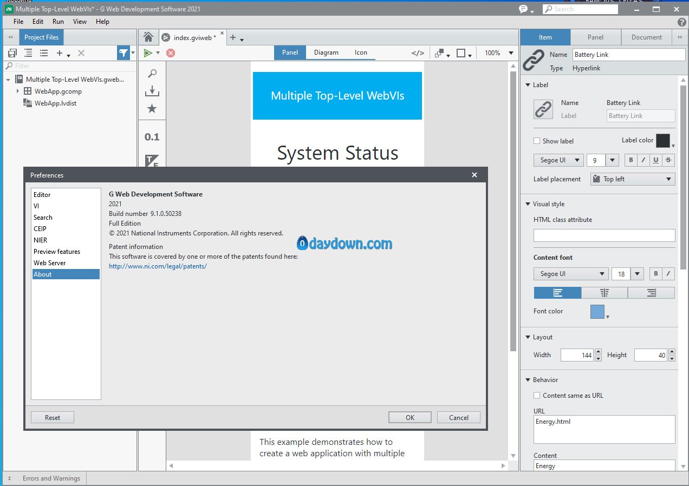Open the Edit menu
689x486 pixels.
[38, 22]
